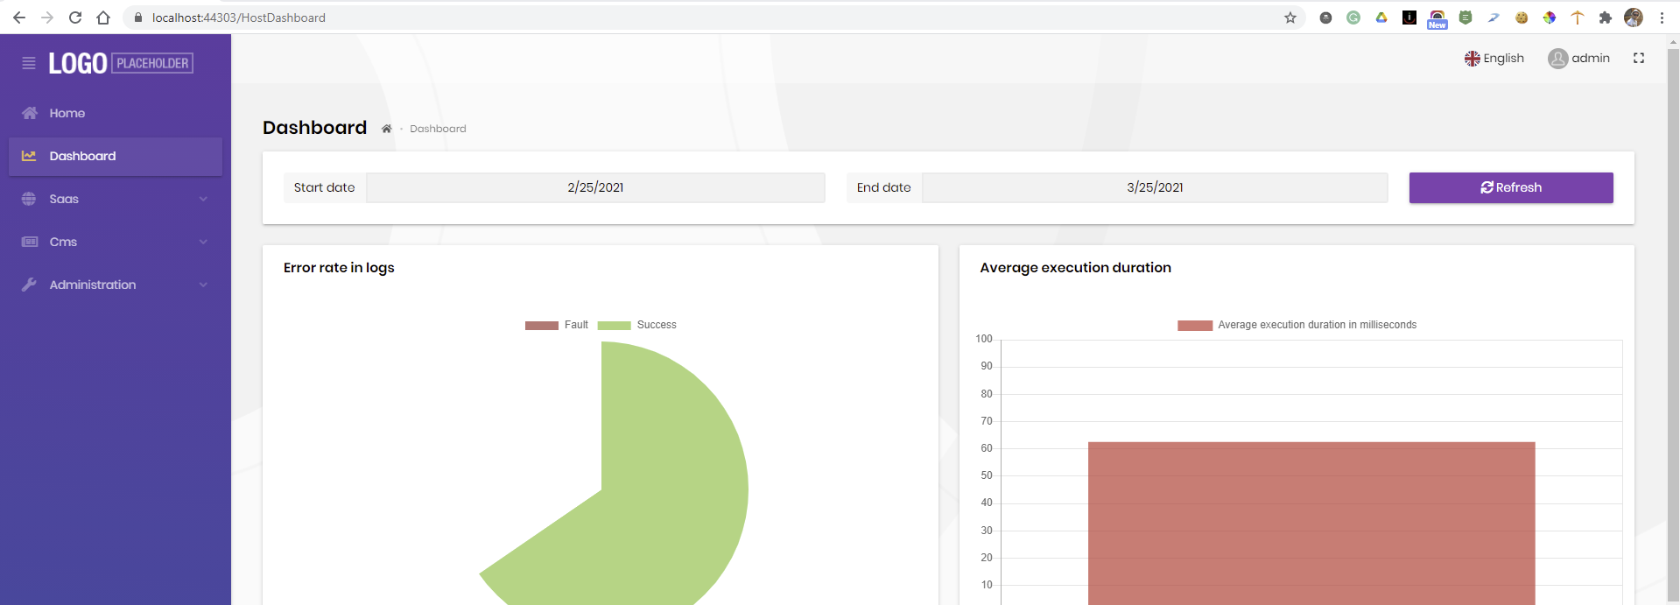Click the Start date input field
The image size is (1680, 605).
[x=595, y=188]
